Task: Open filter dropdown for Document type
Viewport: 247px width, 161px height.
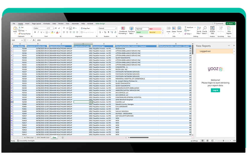Action: click(114, 46)
